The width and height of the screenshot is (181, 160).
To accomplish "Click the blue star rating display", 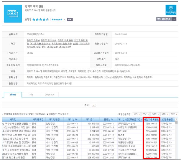I will pos(40,19).
